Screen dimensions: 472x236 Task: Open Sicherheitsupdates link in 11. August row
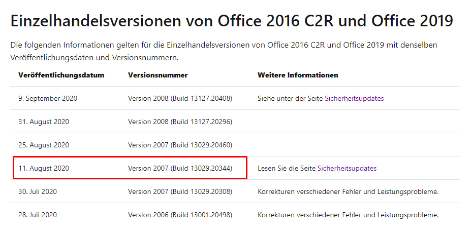(347, 168)
